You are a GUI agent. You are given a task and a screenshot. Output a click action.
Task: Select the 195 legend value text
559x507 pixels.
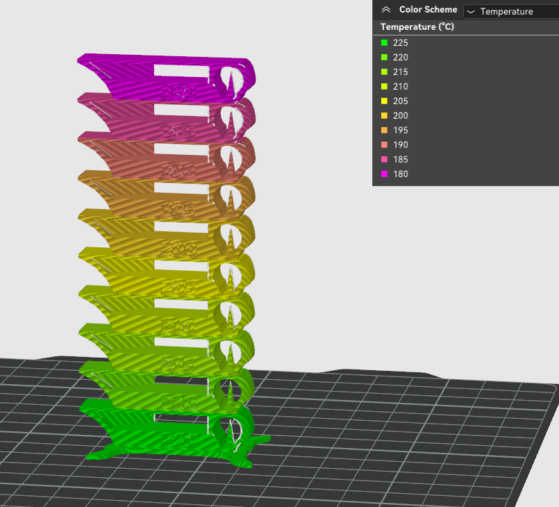401,131
